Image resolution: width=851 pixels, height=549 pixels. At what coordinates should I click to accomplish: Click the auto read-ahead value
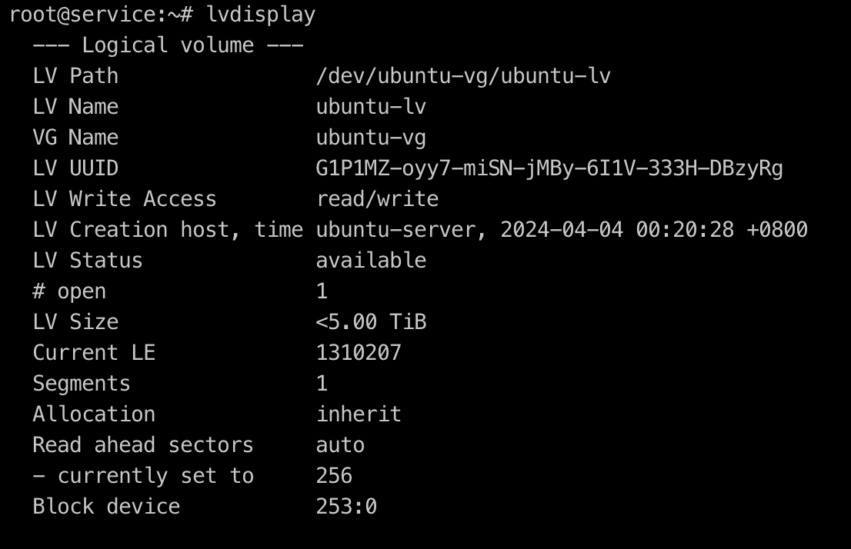pos(340,445)
